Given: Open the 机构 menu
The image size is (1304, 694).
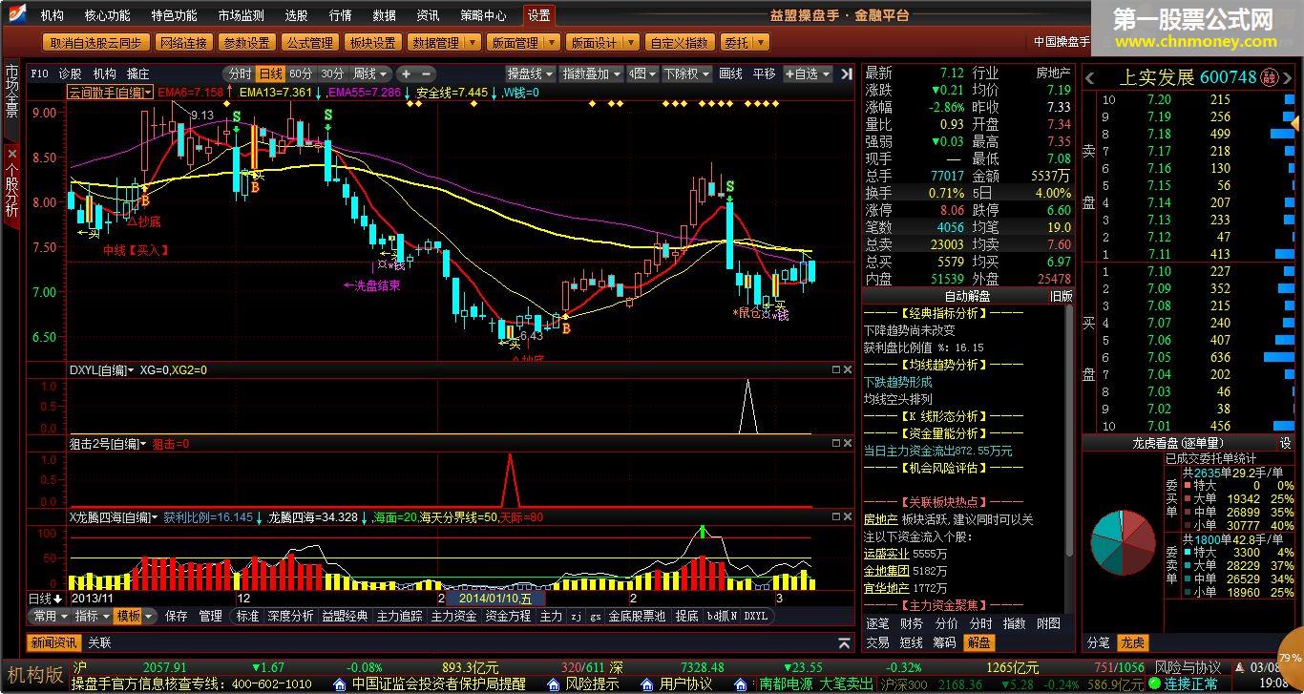Looking at the screenshot, I should point(53,15).
